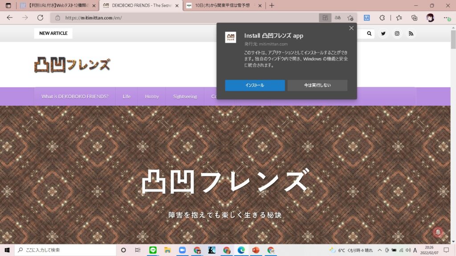456x256 pixels.
Task: Click the app available install icon
Action: tap(325, 18)
